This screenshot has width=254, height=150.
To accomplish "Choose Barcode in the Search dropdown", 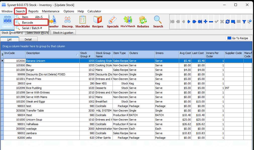I will [x=31, y=23].
